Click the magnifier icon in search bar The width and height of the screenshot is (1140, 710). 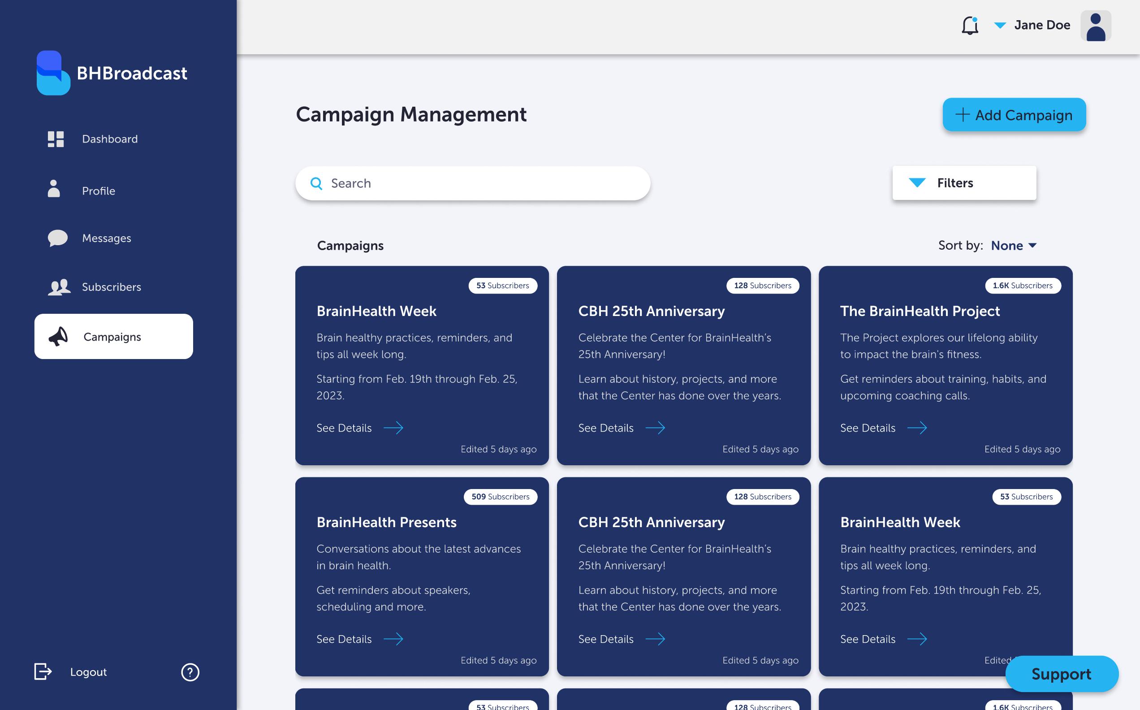tap(316, 184)
